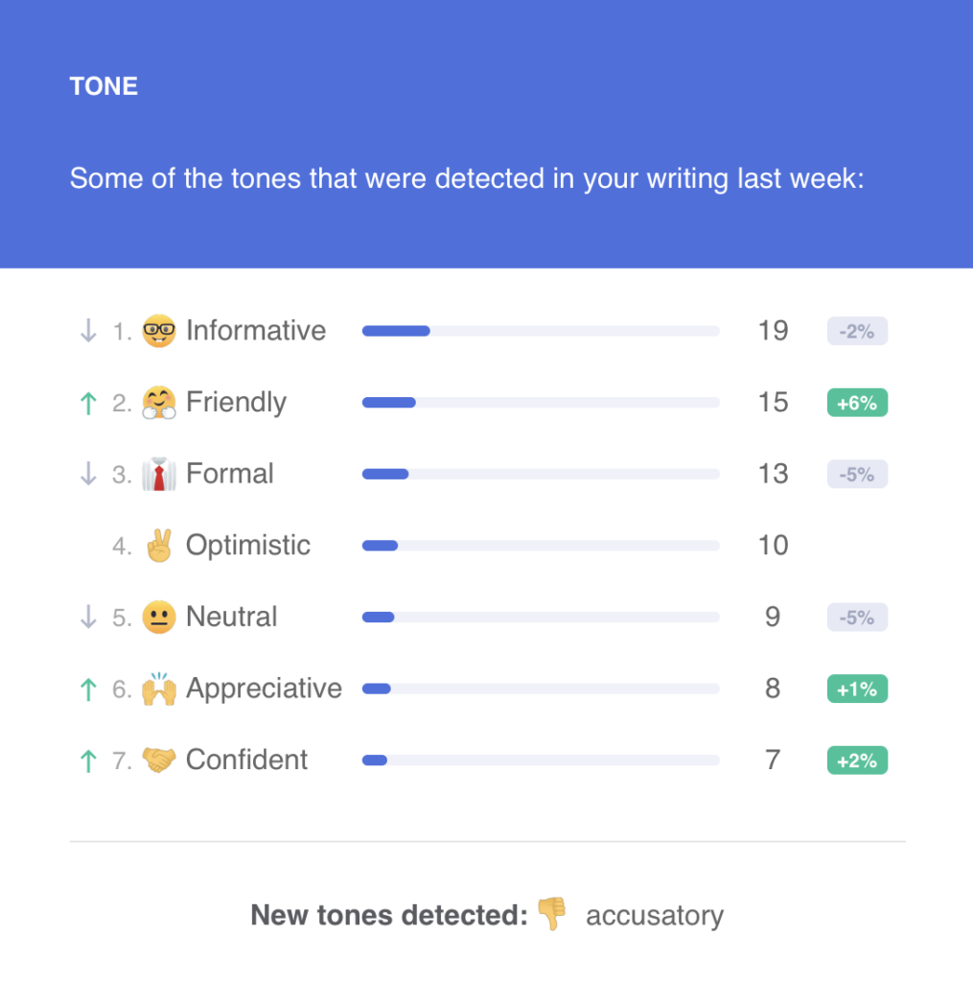Click the Informative tone progress bar
973x982 pixels.
coord(541,331)
